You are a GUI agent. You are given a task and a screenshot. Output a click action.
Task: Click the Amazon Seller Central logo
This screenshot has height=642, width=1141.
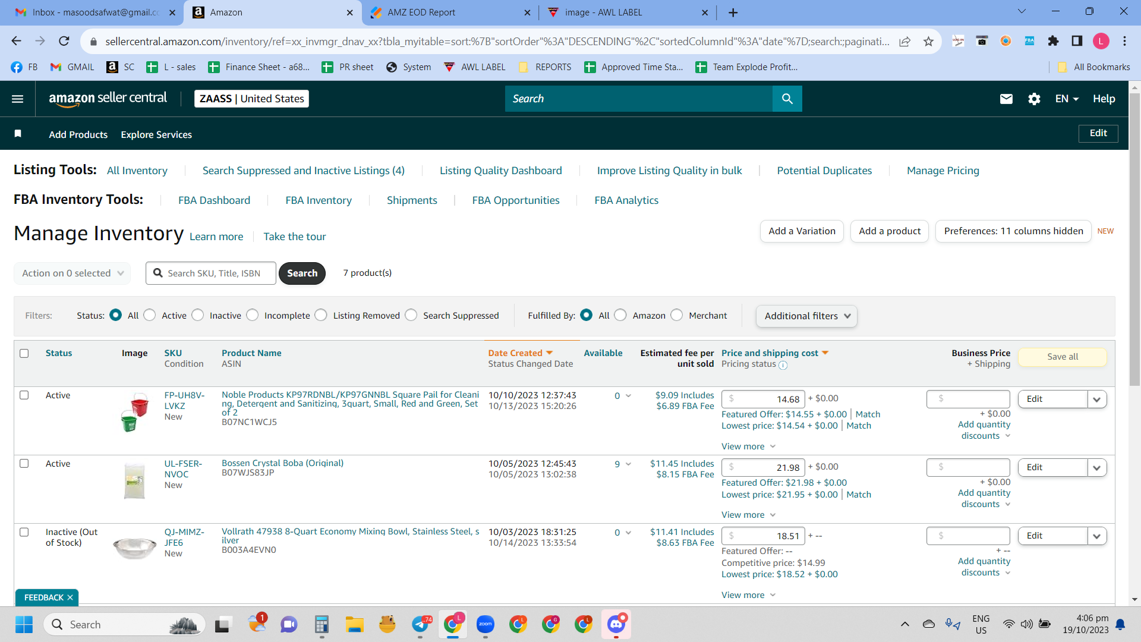[108, 99]
